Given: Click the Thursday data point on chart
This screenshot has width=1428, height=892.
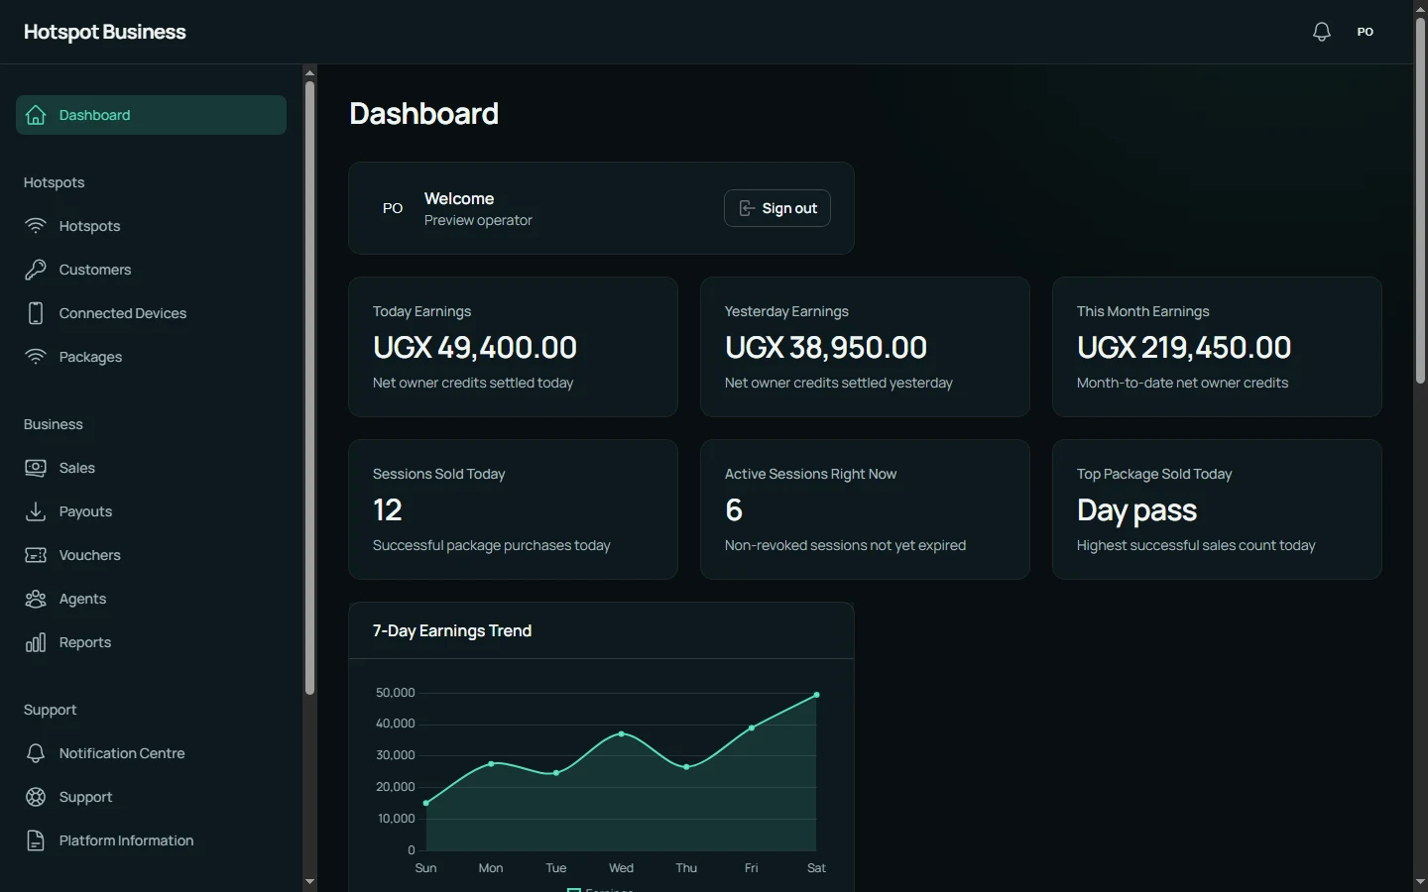Looking at the screenshot, I should point(686,767).
